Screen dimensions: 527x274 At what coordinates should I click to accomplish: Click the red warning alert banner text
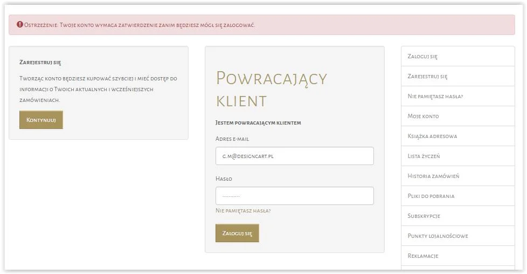click(x=140, y=25)
